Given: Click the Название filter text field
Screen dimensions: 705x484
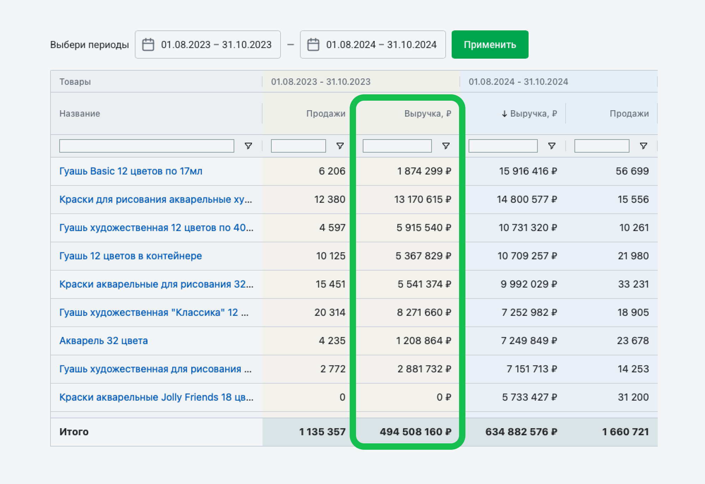Looking at the screenshot, I should (x=147, y=146).
